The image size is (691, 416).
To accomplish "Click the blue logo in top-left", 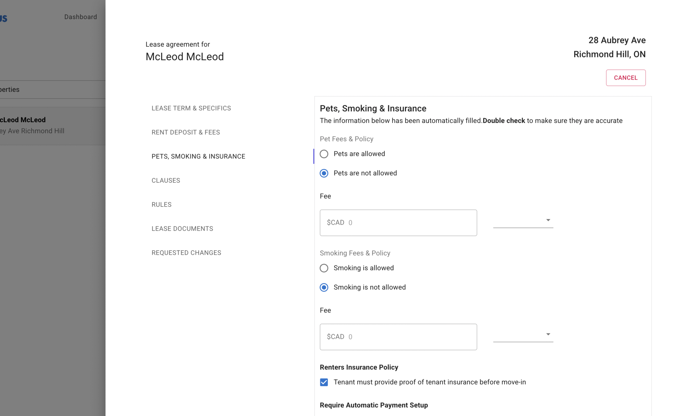I will 3,18.
